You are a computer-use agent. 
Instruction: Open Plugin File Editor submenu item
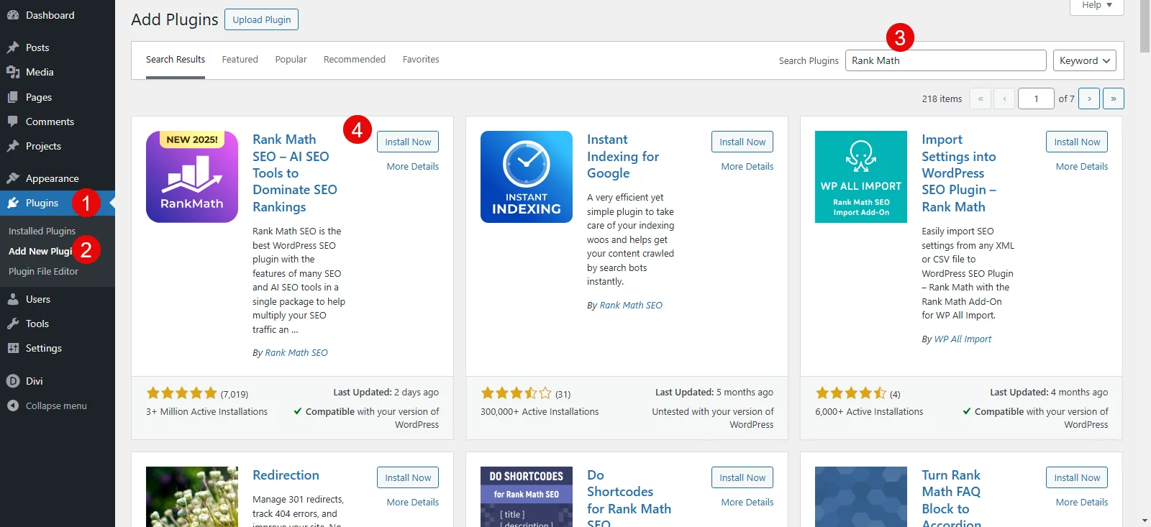click(43, 271)
